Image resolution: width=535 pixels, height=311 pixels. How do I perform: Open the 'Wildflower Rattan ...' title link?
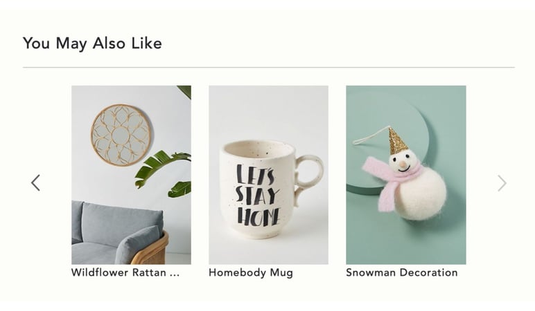(125, 272)
